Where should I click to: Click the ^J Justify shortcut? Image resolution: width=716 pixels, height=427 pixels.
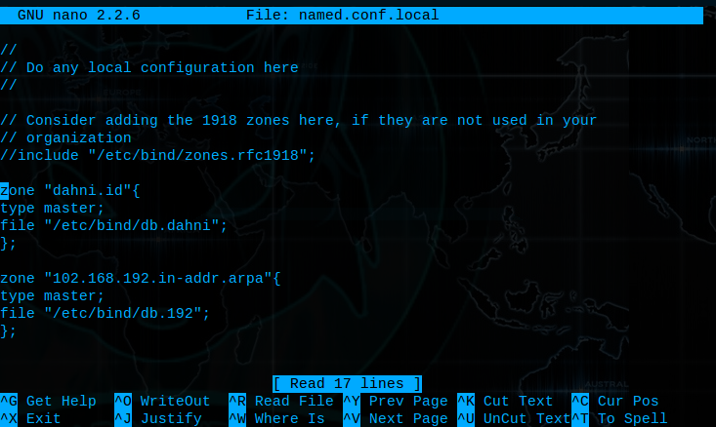point(158,418)
